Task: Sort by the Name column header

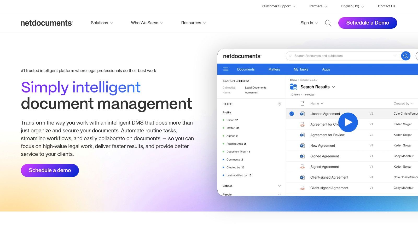Action: coord(317,103)
